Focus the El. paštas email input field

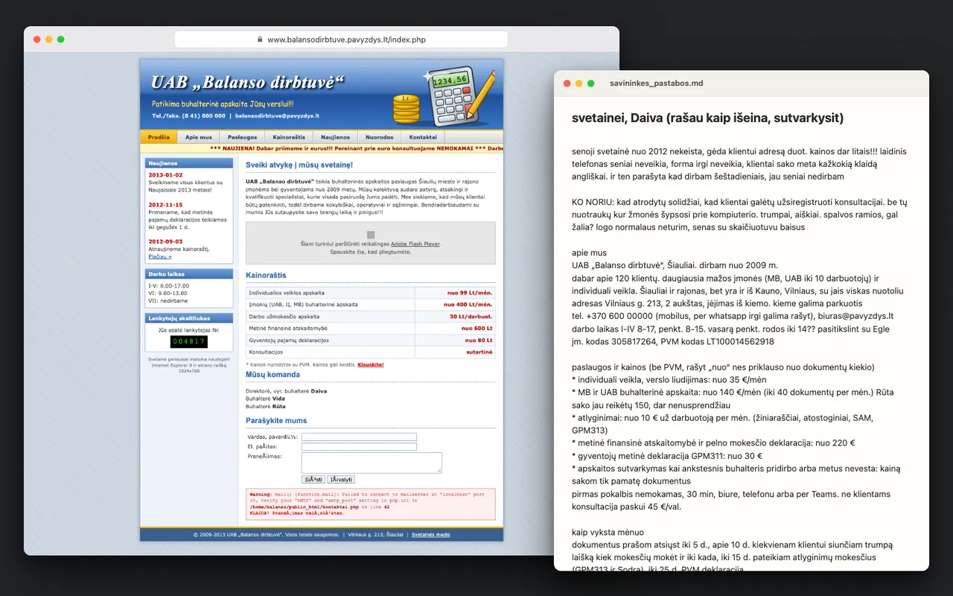[359, 447]
